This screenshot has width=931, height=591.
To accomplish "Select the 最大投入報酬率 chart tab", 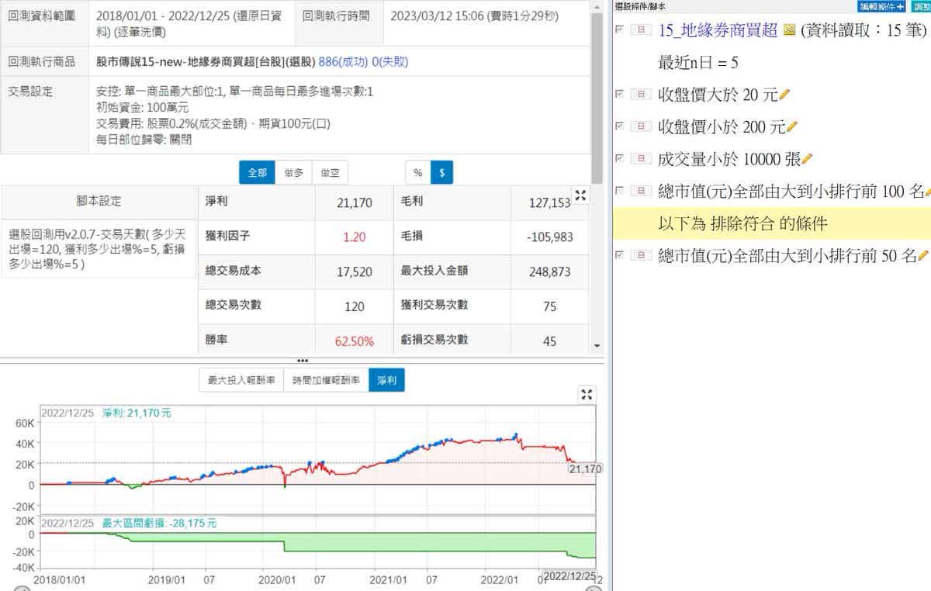I will (x=241, y=380).
